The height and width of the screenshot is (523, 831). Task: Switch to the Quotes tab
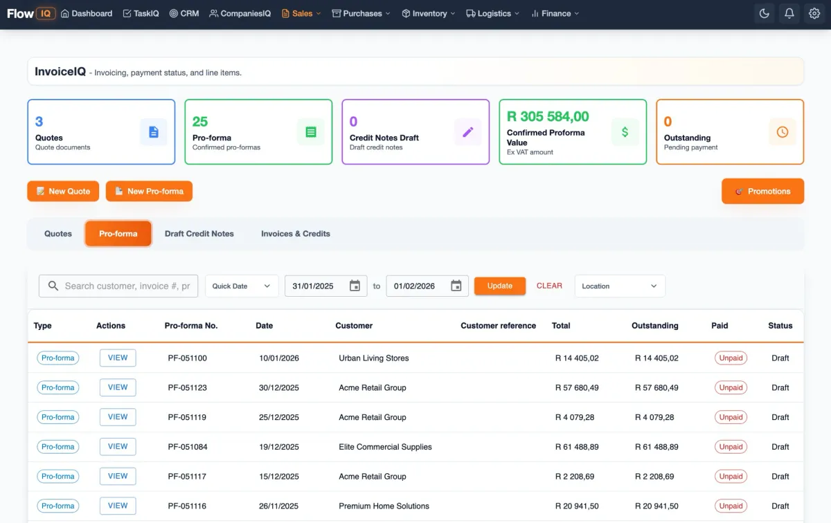(x=58, y=234)
